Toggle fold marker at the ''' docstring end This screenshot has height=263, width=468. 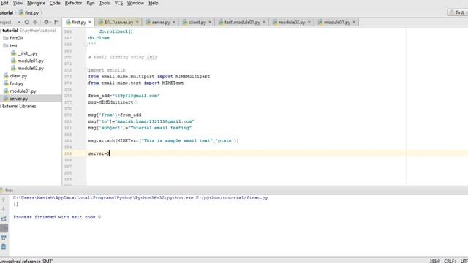point(86,45)
